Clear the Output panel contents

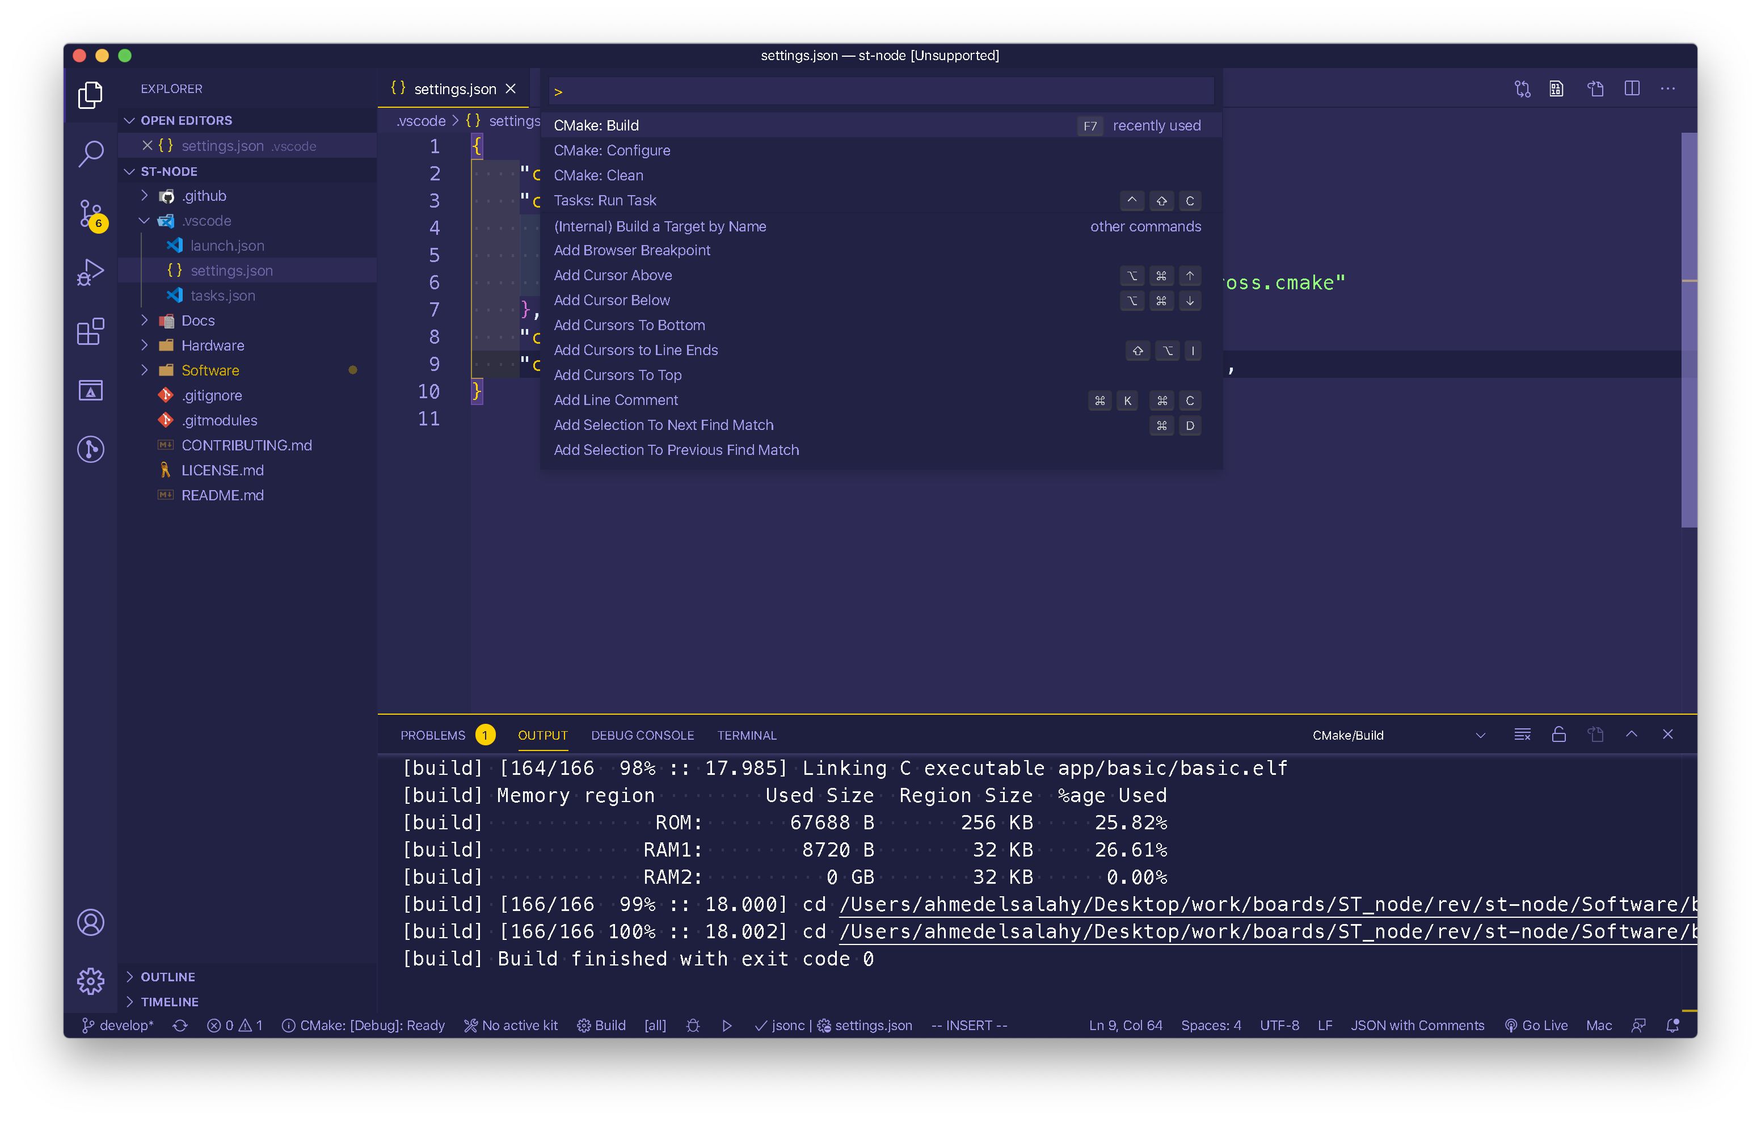click(1523, 735)
